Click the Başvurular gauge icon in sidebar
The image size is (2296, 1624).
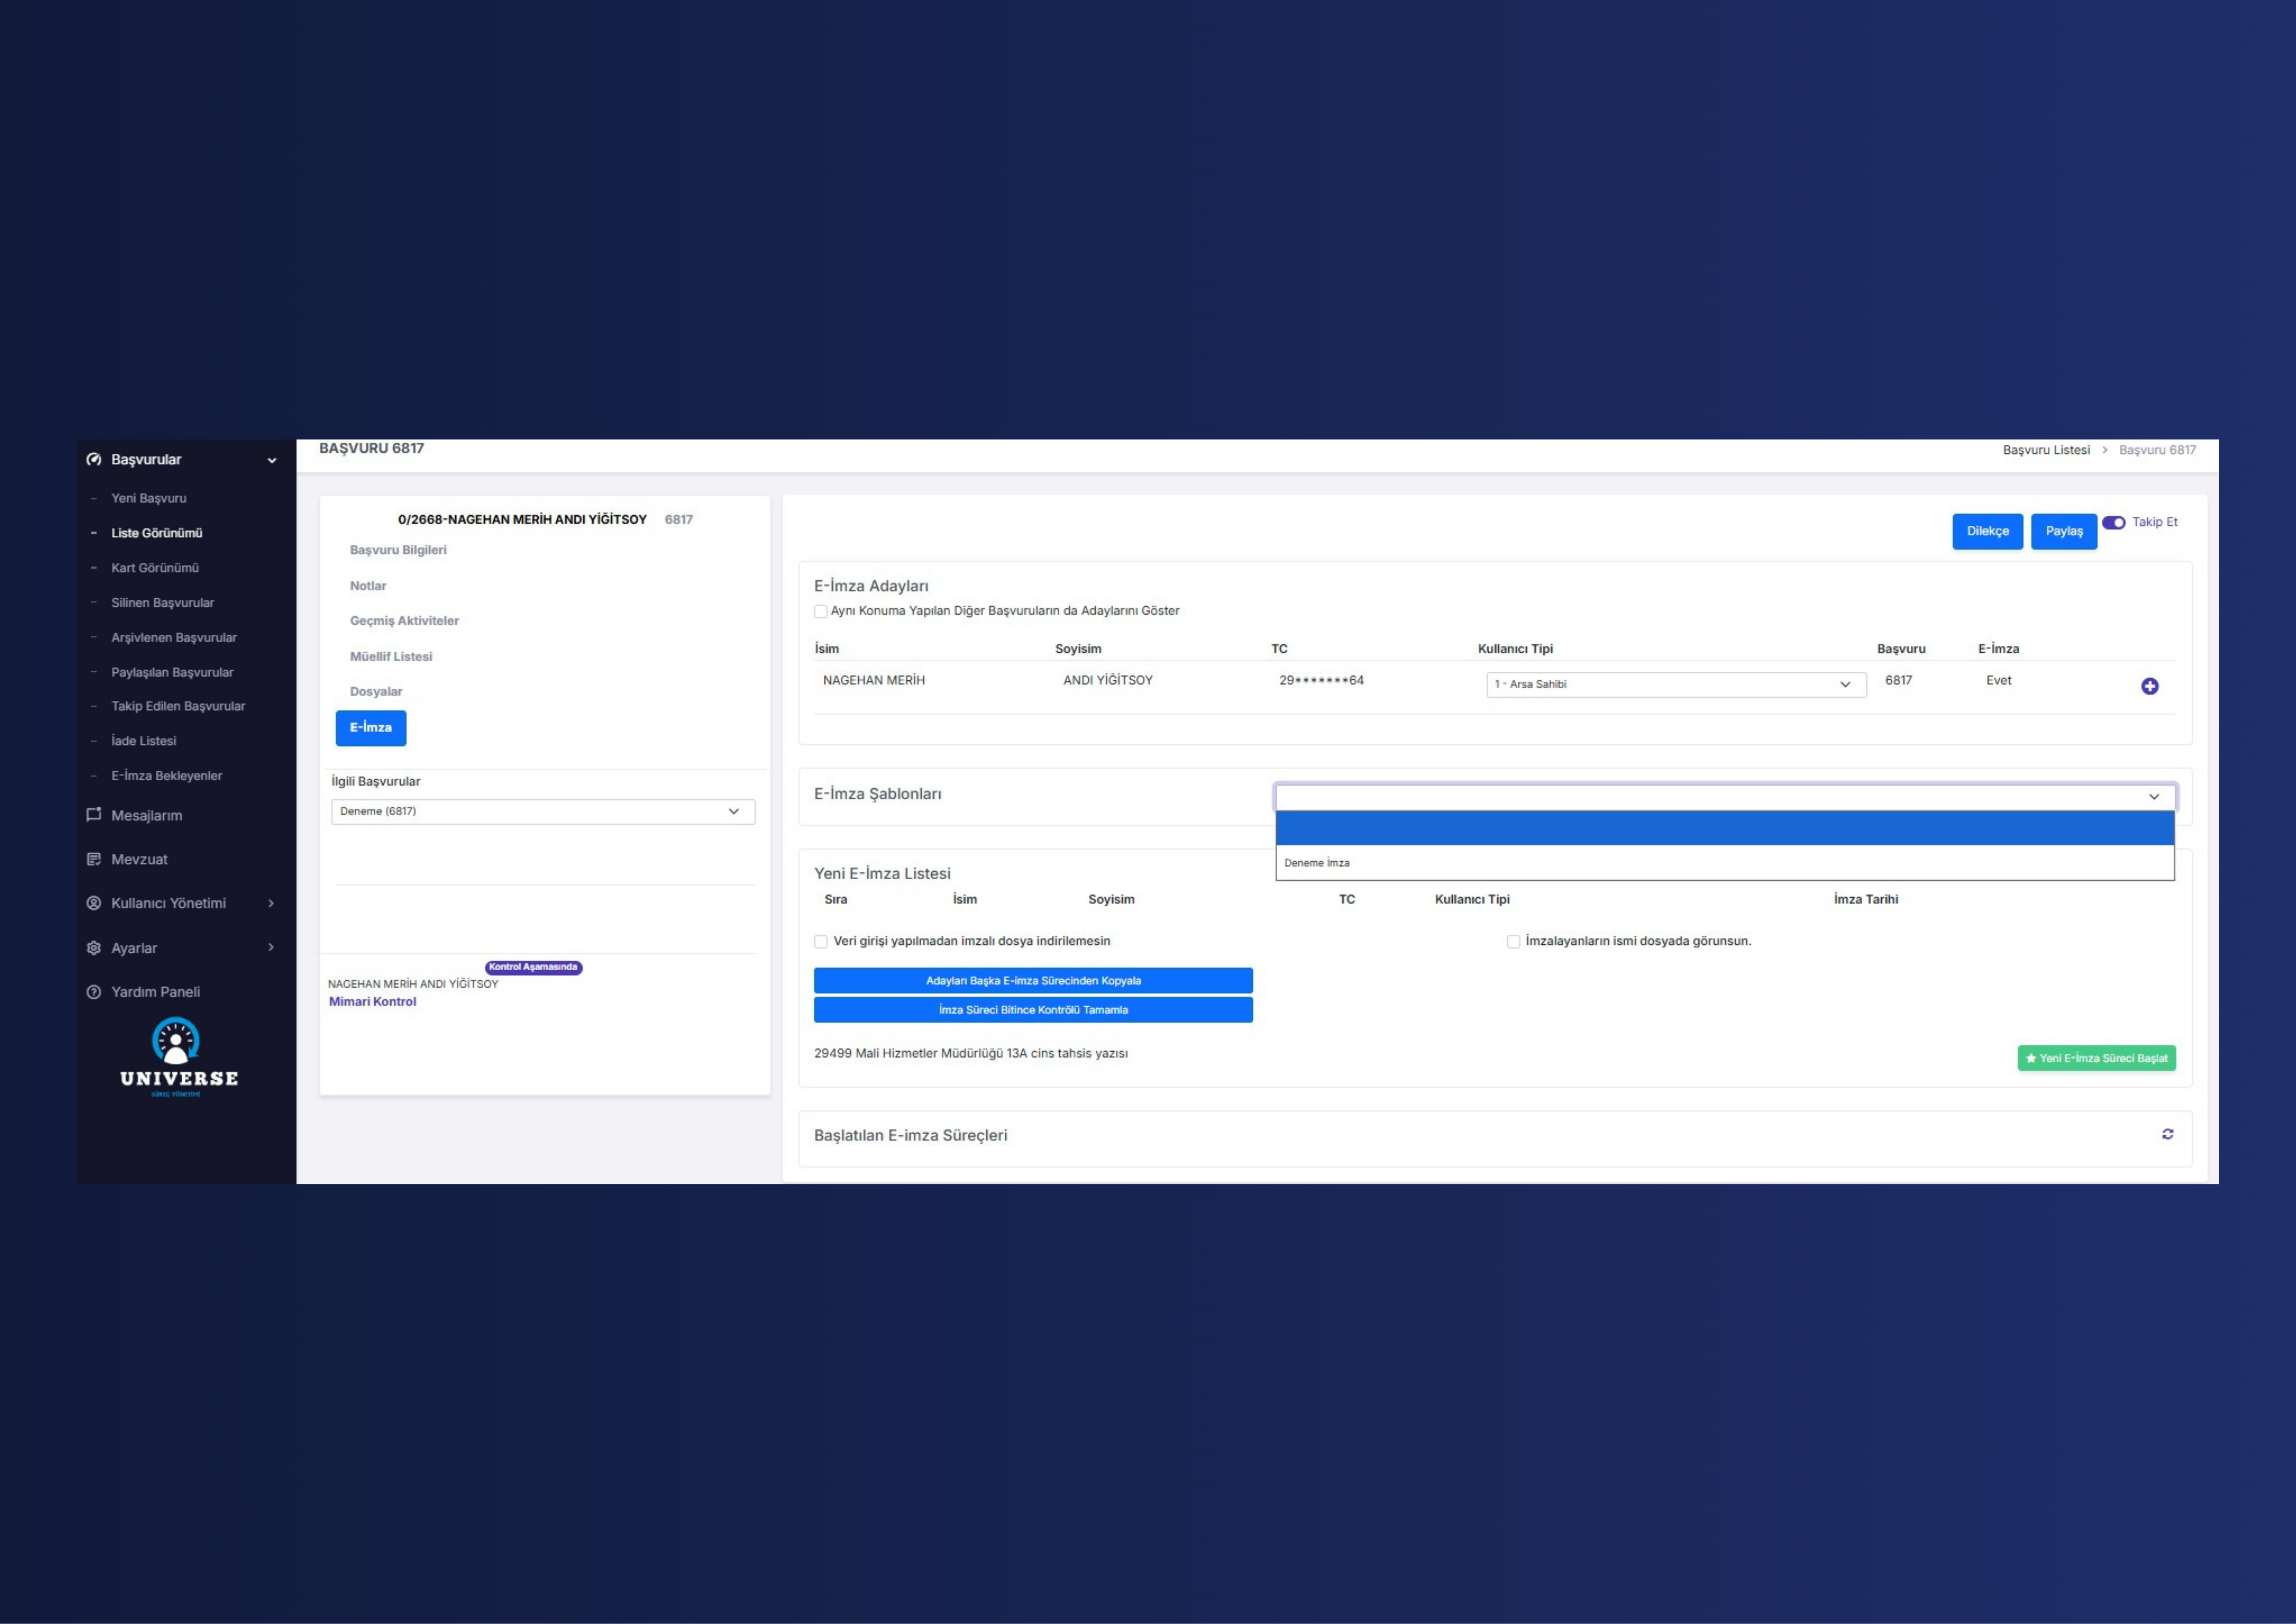point(94,459)
